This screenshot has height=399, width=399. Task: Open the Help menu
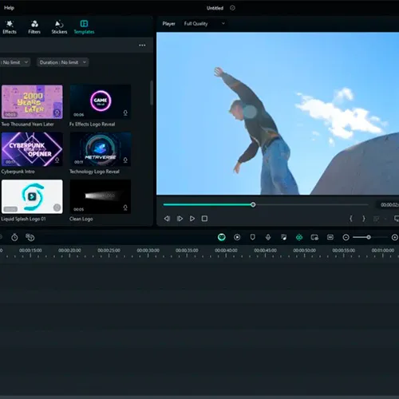coord(9,8)
